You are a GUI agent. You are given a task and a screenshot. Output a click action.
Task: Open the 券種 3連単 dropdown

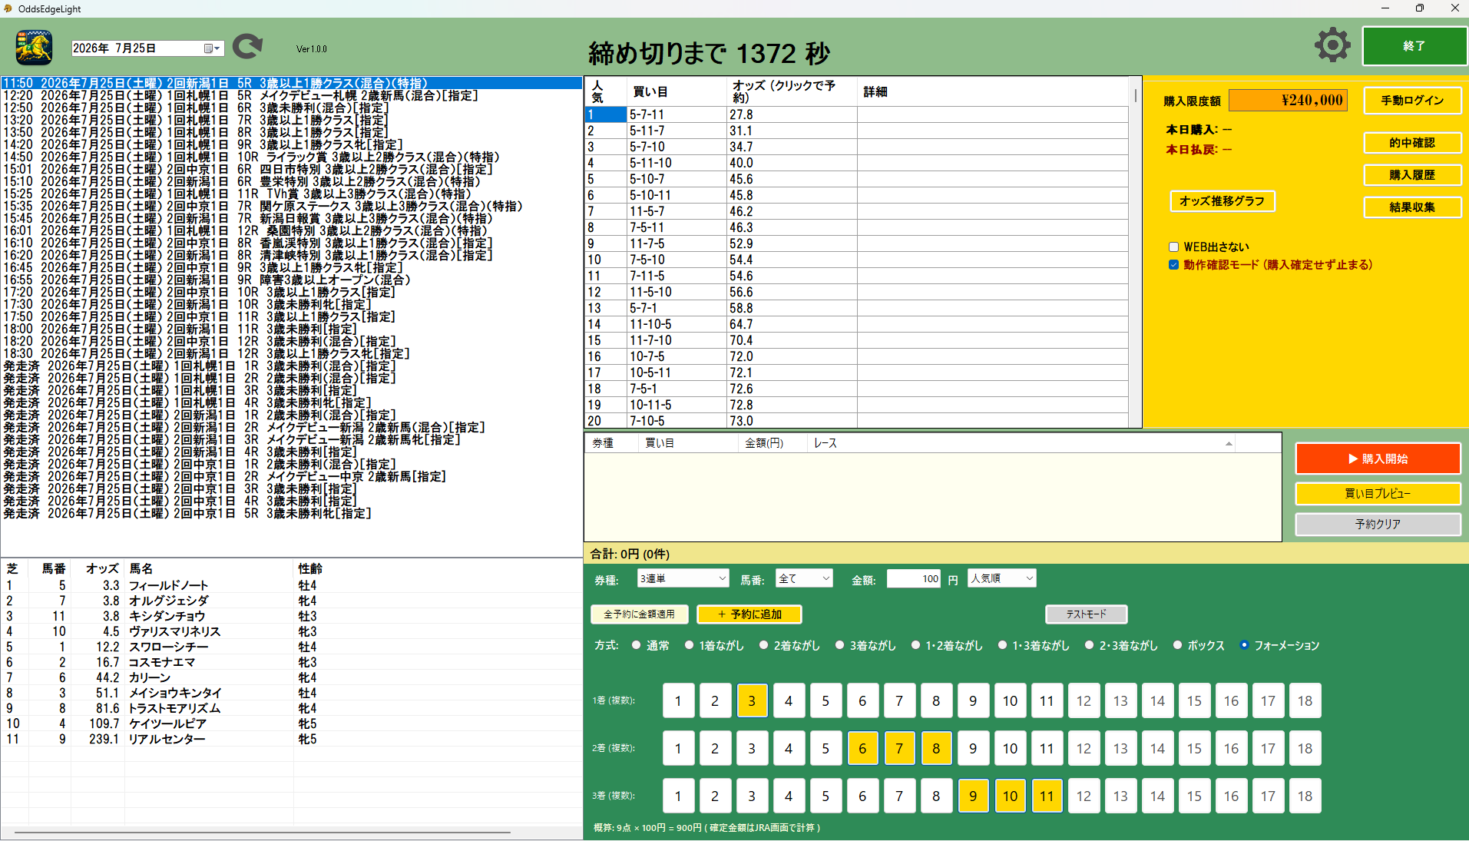[683, 578]
